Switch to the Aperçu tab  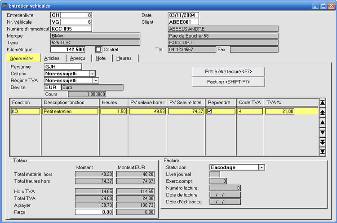78,58
